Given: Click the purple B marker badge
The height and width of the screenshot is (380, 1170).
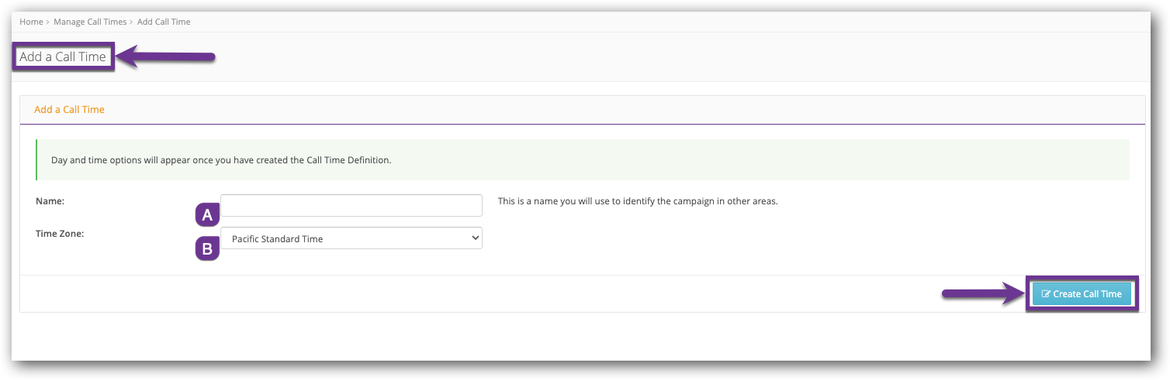Looking at the screenshot, I should [206, 248].
